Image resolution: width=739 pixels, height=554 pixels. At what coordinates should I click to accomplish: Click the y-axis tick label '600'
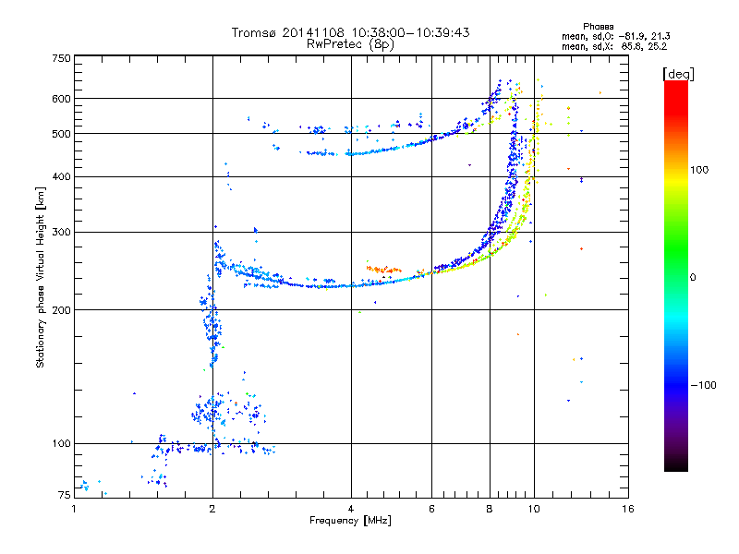coord(61,99)
